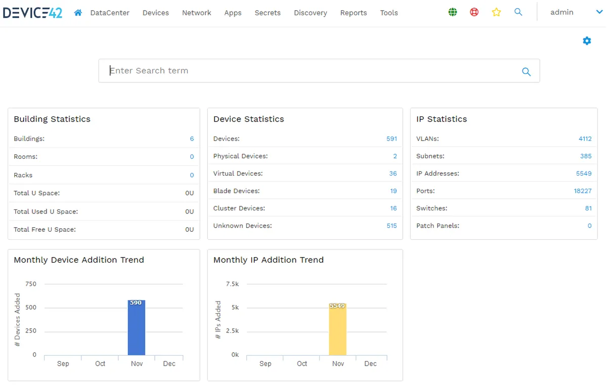Open the VLANs count link 4112

click(x=585, y=139)
